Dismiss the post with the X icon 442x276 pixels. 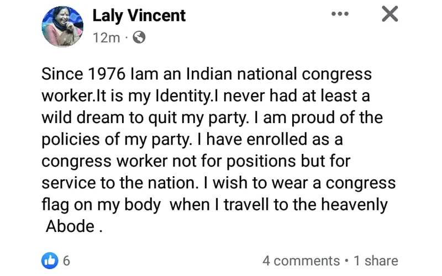390,13
